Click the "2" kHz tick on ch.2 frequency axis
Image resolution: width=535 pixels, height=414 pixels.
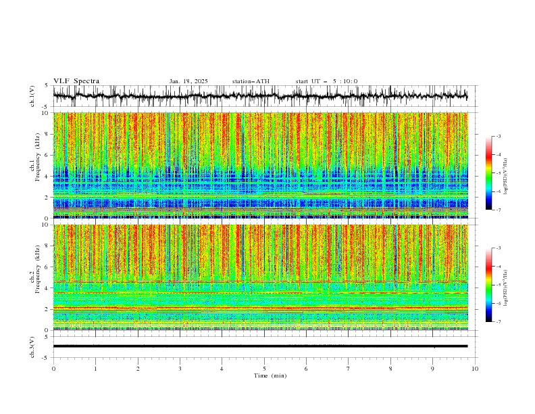[x=47, y=309]
